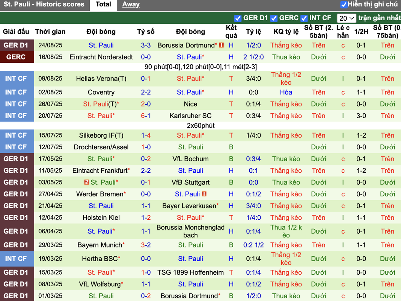
Task: Click red card icon after St. Pauli 27/04/25
Action: (x=204, y=194)
